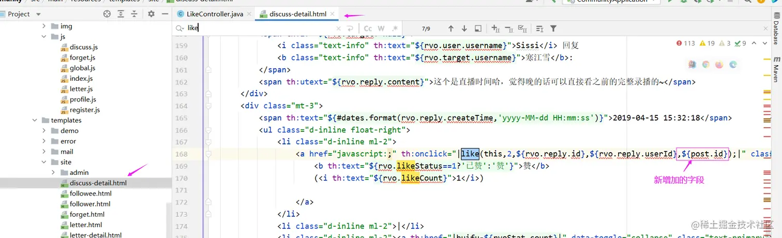
Task: Go to previous occurrence arrow
Action: [450, 28]
